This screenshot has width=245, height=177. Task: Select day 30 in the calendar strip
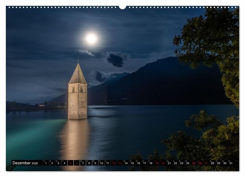[x=225, y=163]
